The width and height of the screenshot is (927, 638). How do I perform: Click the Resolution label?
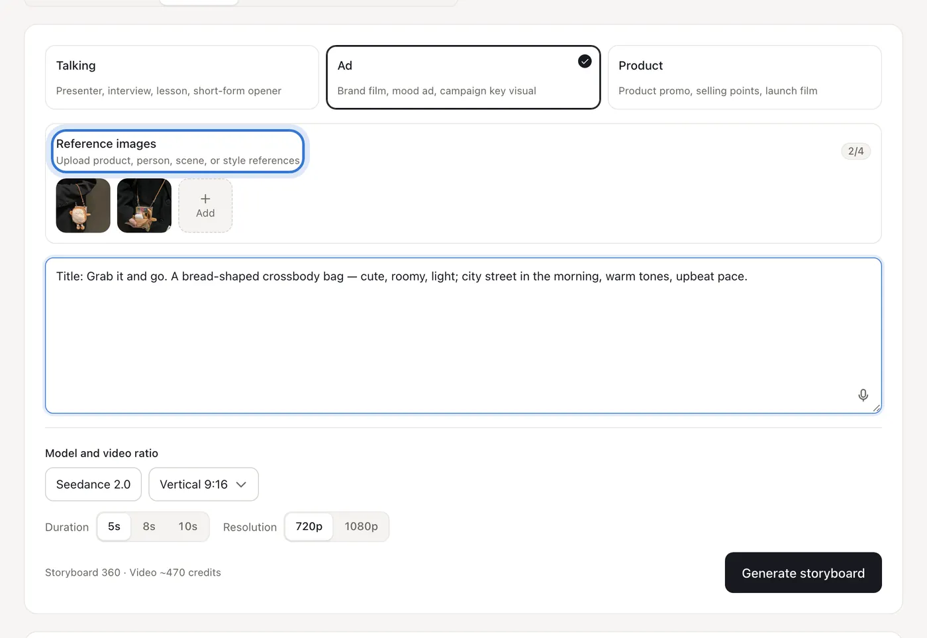click(x=250, y=527)
